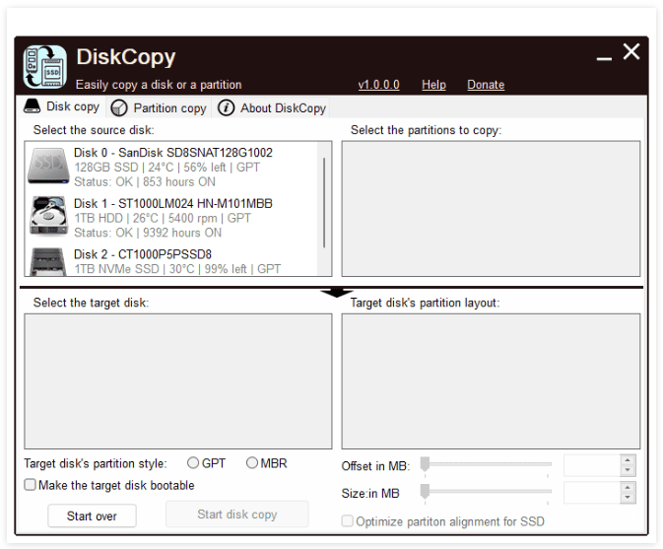Decrease the Size in MB spinner value
663x549 pixels.
click(628, 498)
